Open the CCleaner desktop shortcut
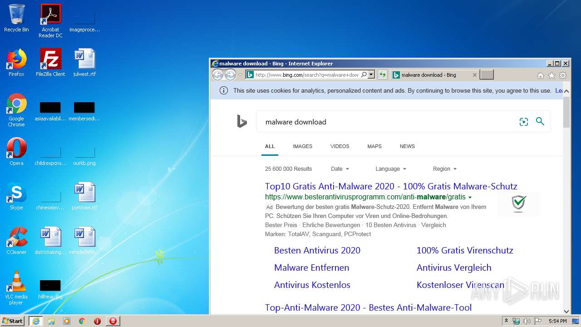Screen dimensions: 581x327 click(x=16, y=241)
